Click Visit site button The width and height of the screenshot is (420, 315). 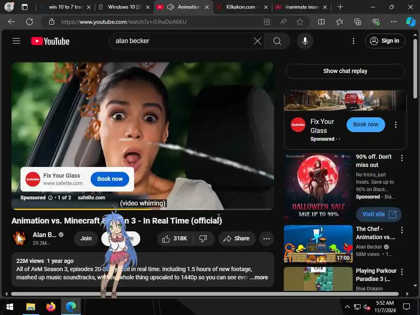point(379,214)
